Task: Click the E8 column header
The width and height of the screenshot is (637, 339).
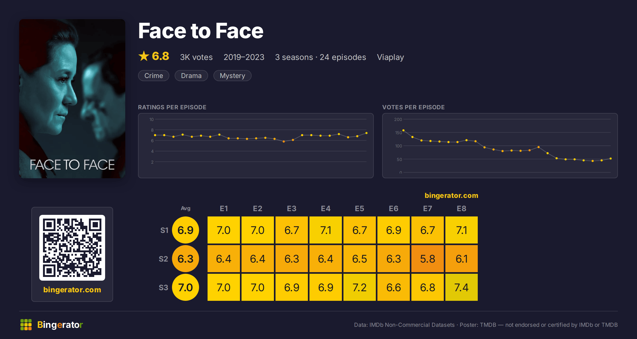Action: [x=462, y=208]
